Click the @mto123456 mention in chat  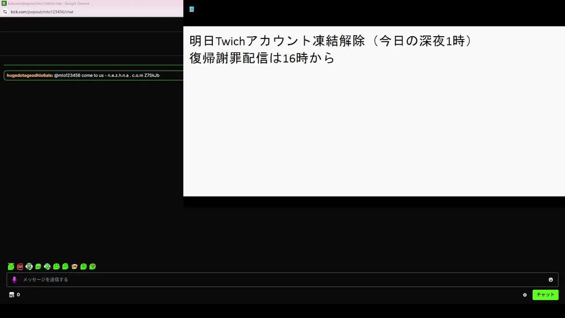coord(67,76)
